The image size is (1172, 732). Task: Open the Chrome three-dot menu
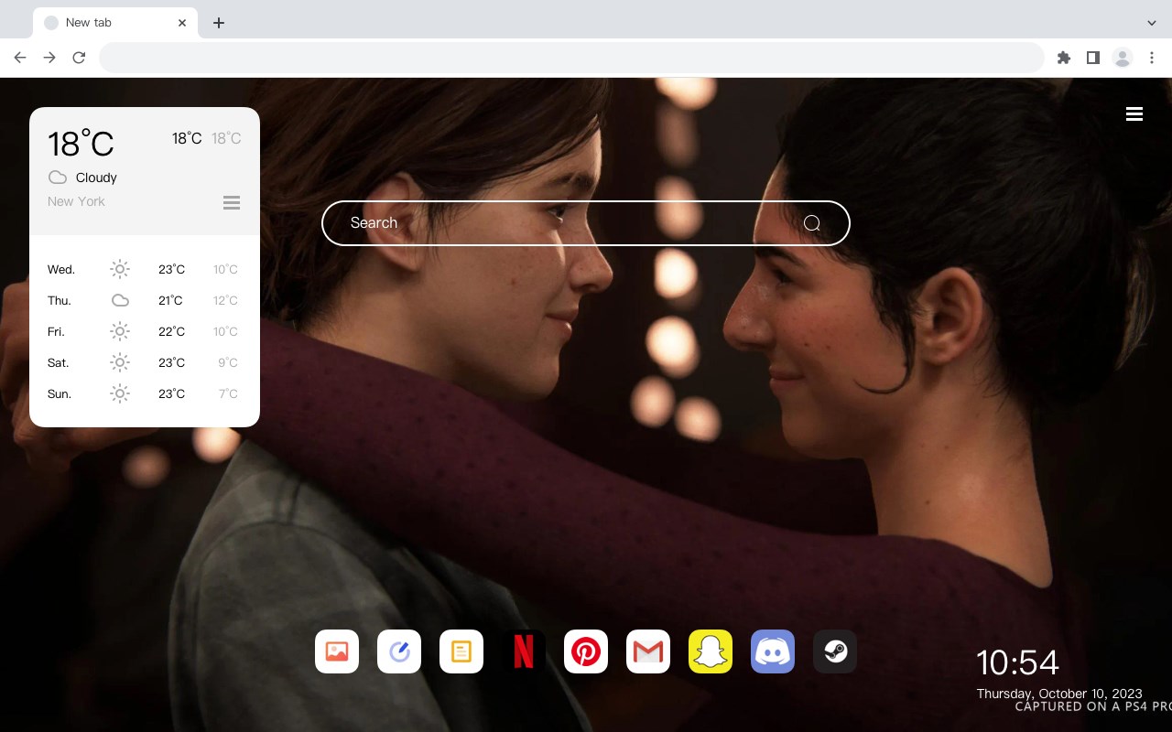(1152, 58)
